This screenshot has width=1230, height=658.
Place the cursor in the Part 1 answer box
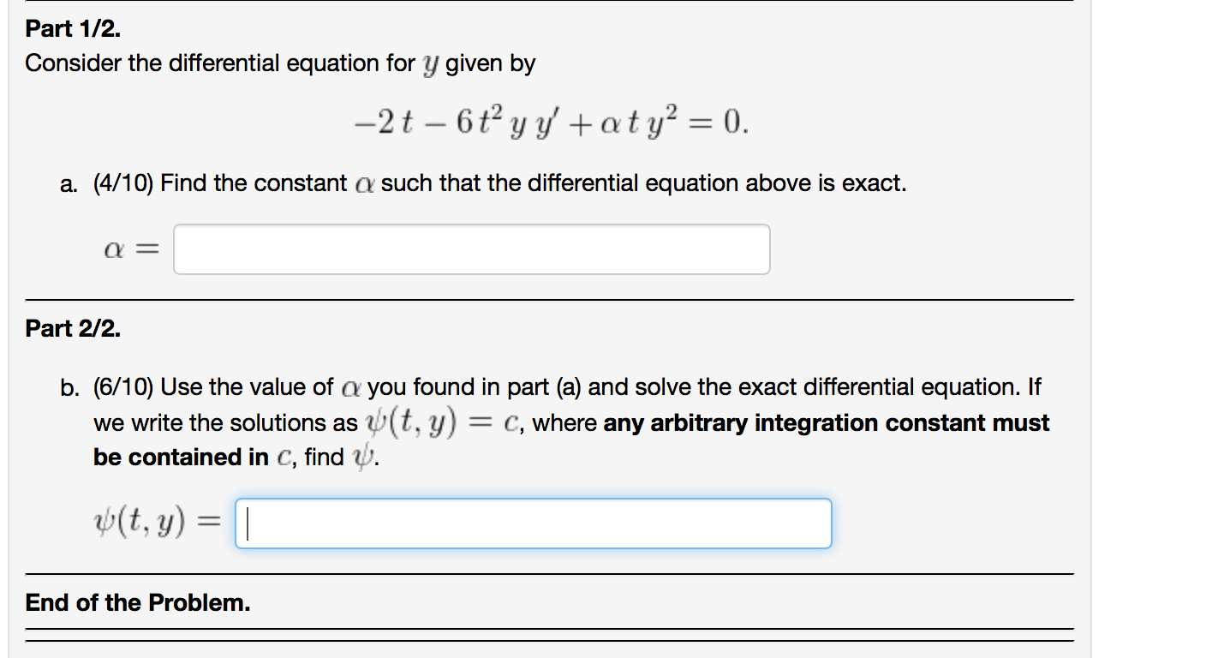471,248
